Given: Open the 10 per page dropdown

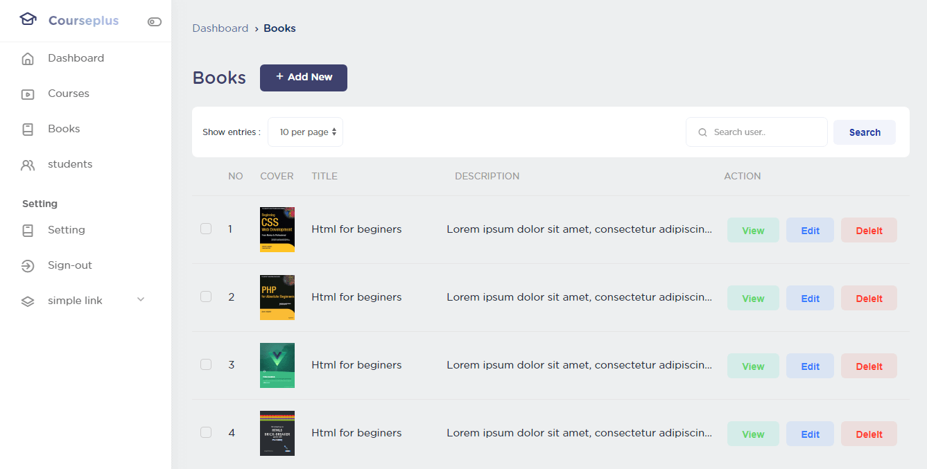Looking at the screenshot, I should 305,132.
